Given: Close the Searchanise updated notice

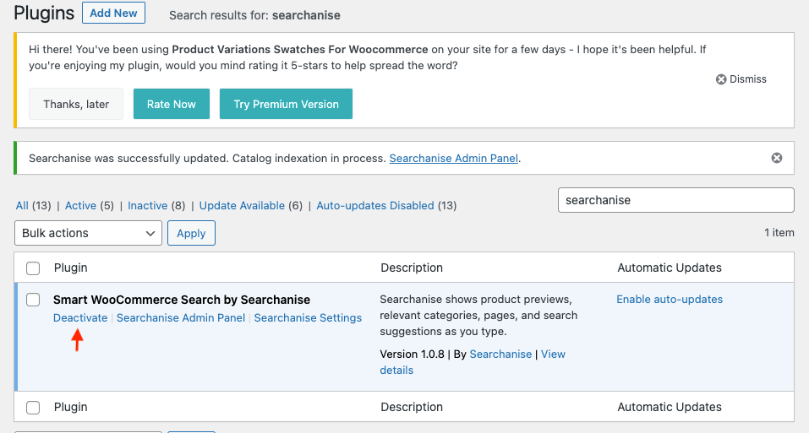Looking at the screenshot, I should [777, 158].
